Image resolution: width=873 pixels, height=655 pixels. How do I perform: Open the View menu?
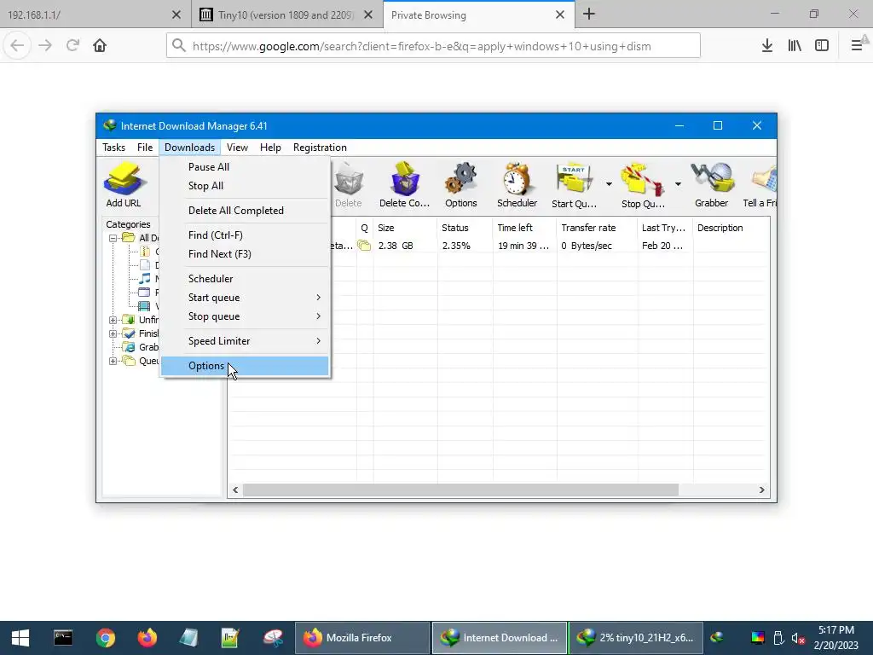tap(237, 148)
